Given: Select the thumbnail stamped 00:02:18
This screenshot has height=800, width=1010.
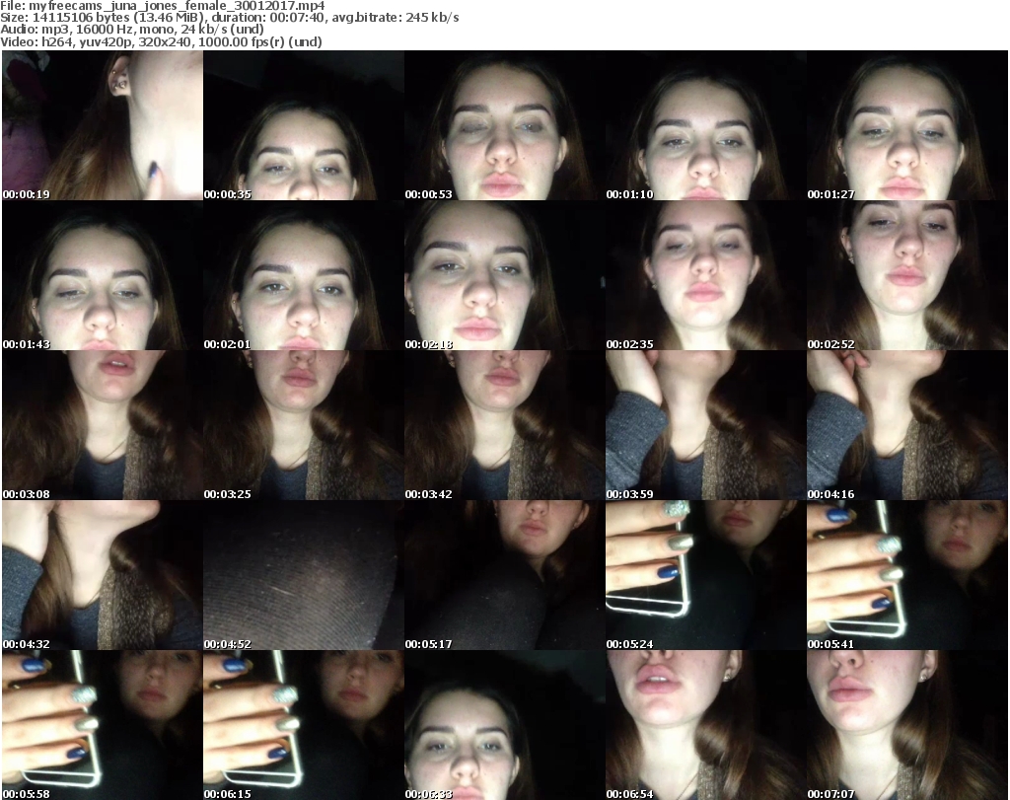Looking at the screenshot, I should [504, 275].
